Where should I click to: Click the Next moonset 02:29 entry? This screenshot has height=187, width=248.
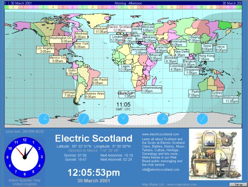pos(116,160)
